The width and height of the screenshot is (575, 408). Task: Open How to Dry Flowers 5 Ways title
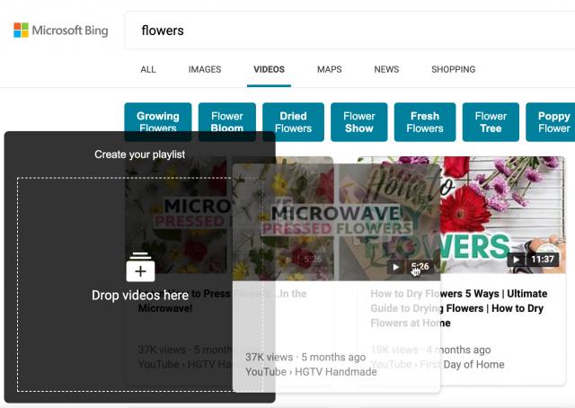[x=459, y=308]
